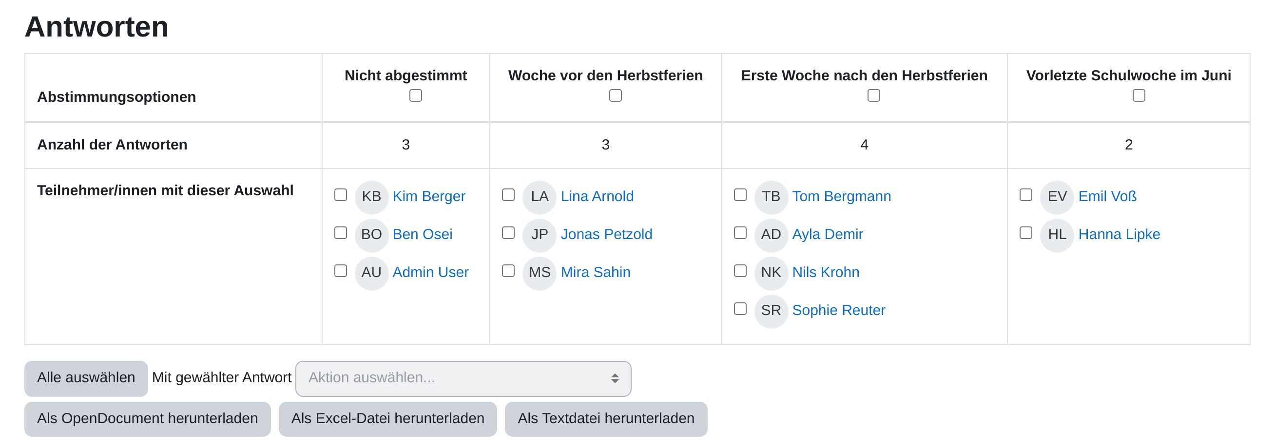Tick the checkbox beside Nils Krohn

point(740,271)
